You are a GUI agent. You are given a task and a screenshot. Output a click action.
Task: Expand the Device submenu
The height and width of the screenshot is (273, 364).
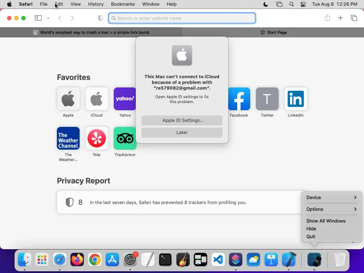click(332, 197)
